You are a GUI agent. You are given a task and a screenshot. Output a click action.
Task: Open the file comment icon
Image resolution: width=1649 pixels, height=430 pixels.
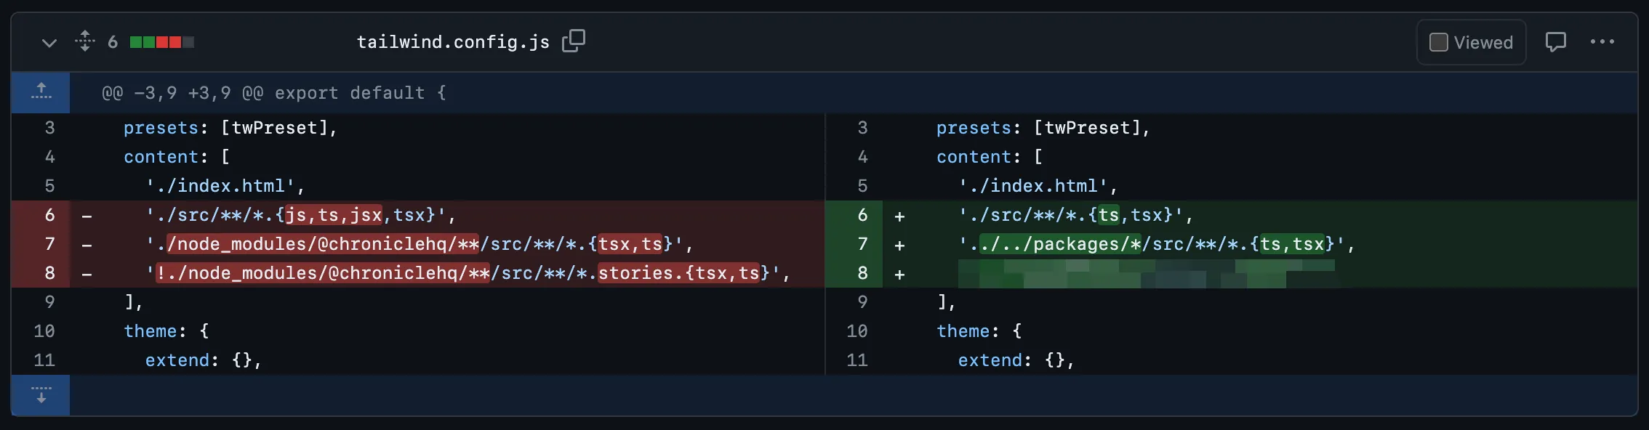click(x=1555, y=42)
